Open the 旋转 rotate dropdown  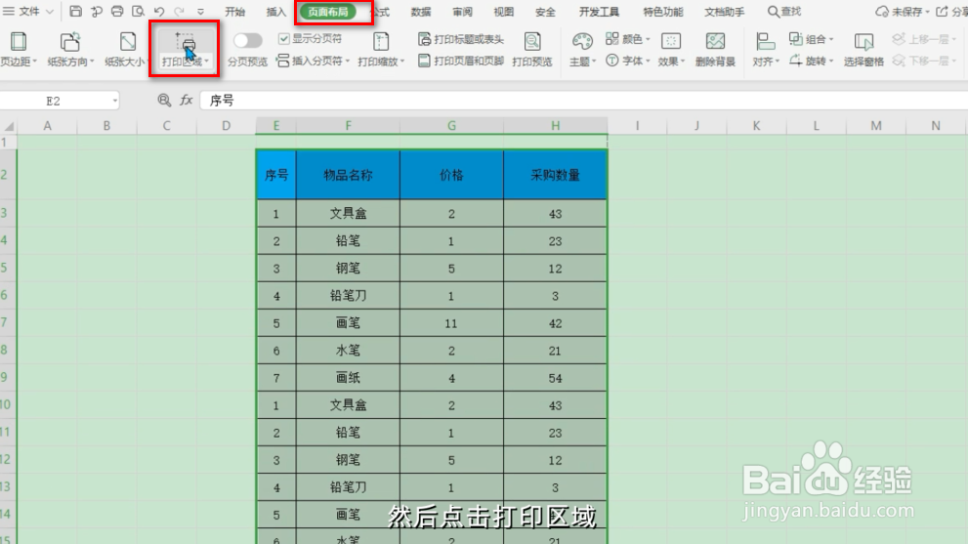click(811, 61)
